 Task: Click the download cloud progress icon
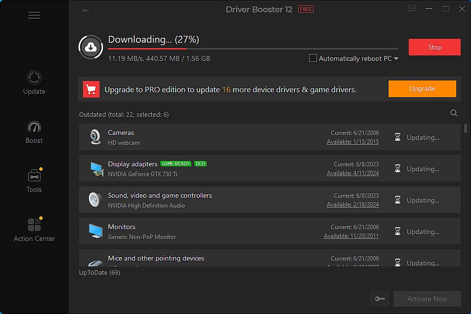91,47
